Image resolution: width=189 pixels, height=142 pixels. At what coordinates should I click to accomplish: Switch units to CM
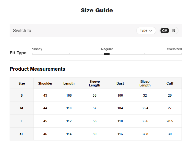click(x=165, y=31)
